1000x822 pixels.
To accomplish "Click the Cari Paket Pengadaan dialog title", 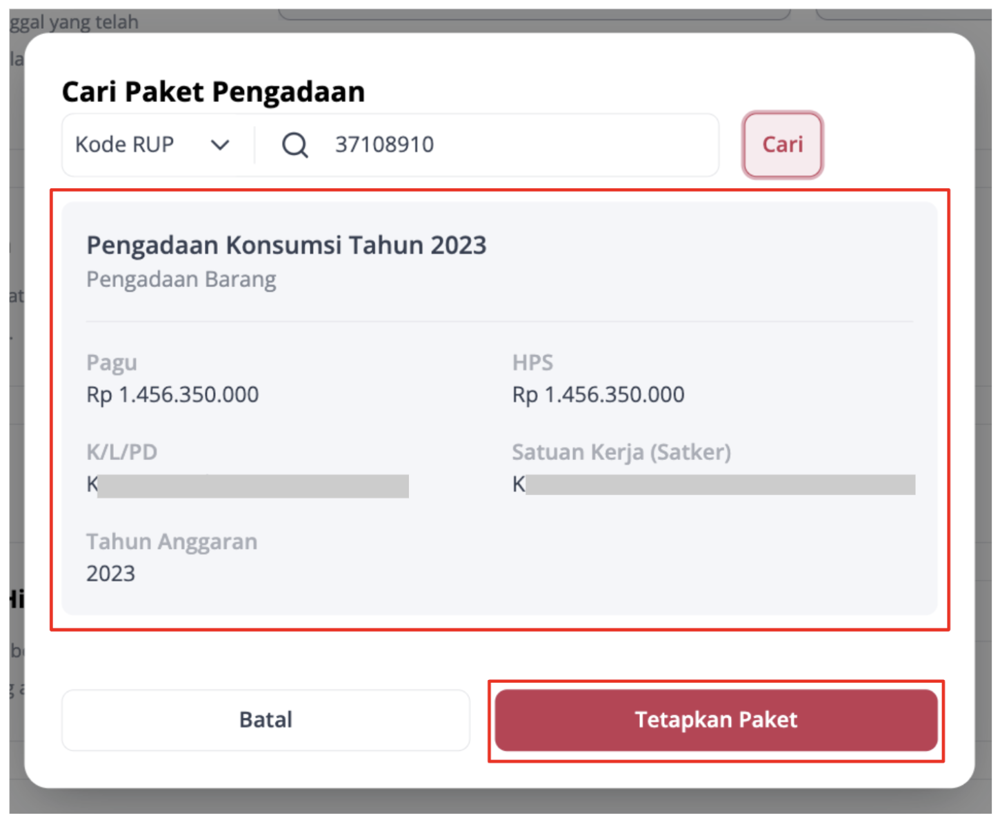I will click(x=213, y=92).
